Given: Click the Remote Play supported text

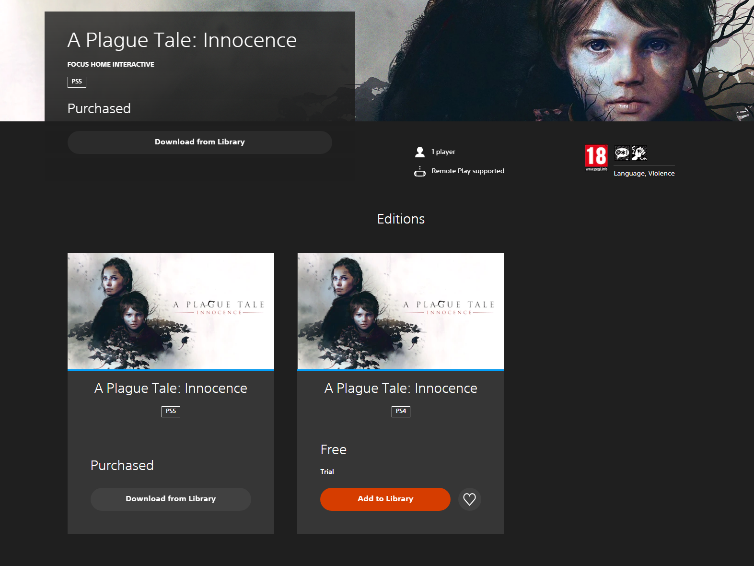Looking at the screenshot, I should pos(468,171).
